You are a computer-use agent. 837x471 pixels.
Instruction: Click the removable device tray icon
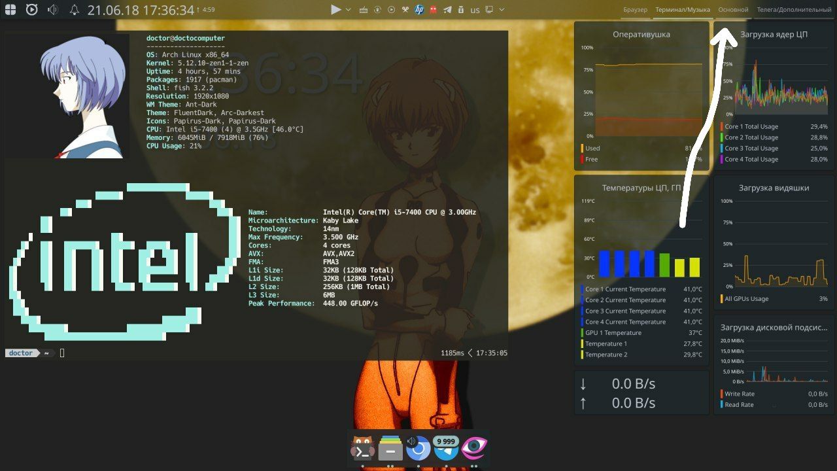[460, 10]
